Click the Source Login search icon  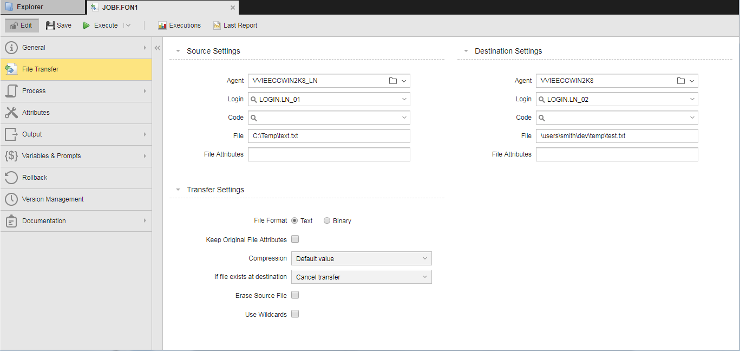[x=254, y=100]
